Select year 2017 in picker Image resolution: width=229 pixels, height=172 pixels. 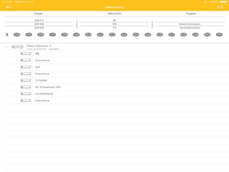[x=39, y=20]
